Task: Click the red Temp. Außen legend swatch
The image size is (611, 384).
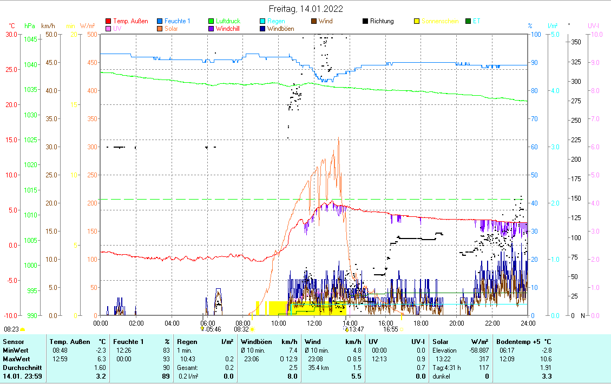Action: tap(108, 22)
